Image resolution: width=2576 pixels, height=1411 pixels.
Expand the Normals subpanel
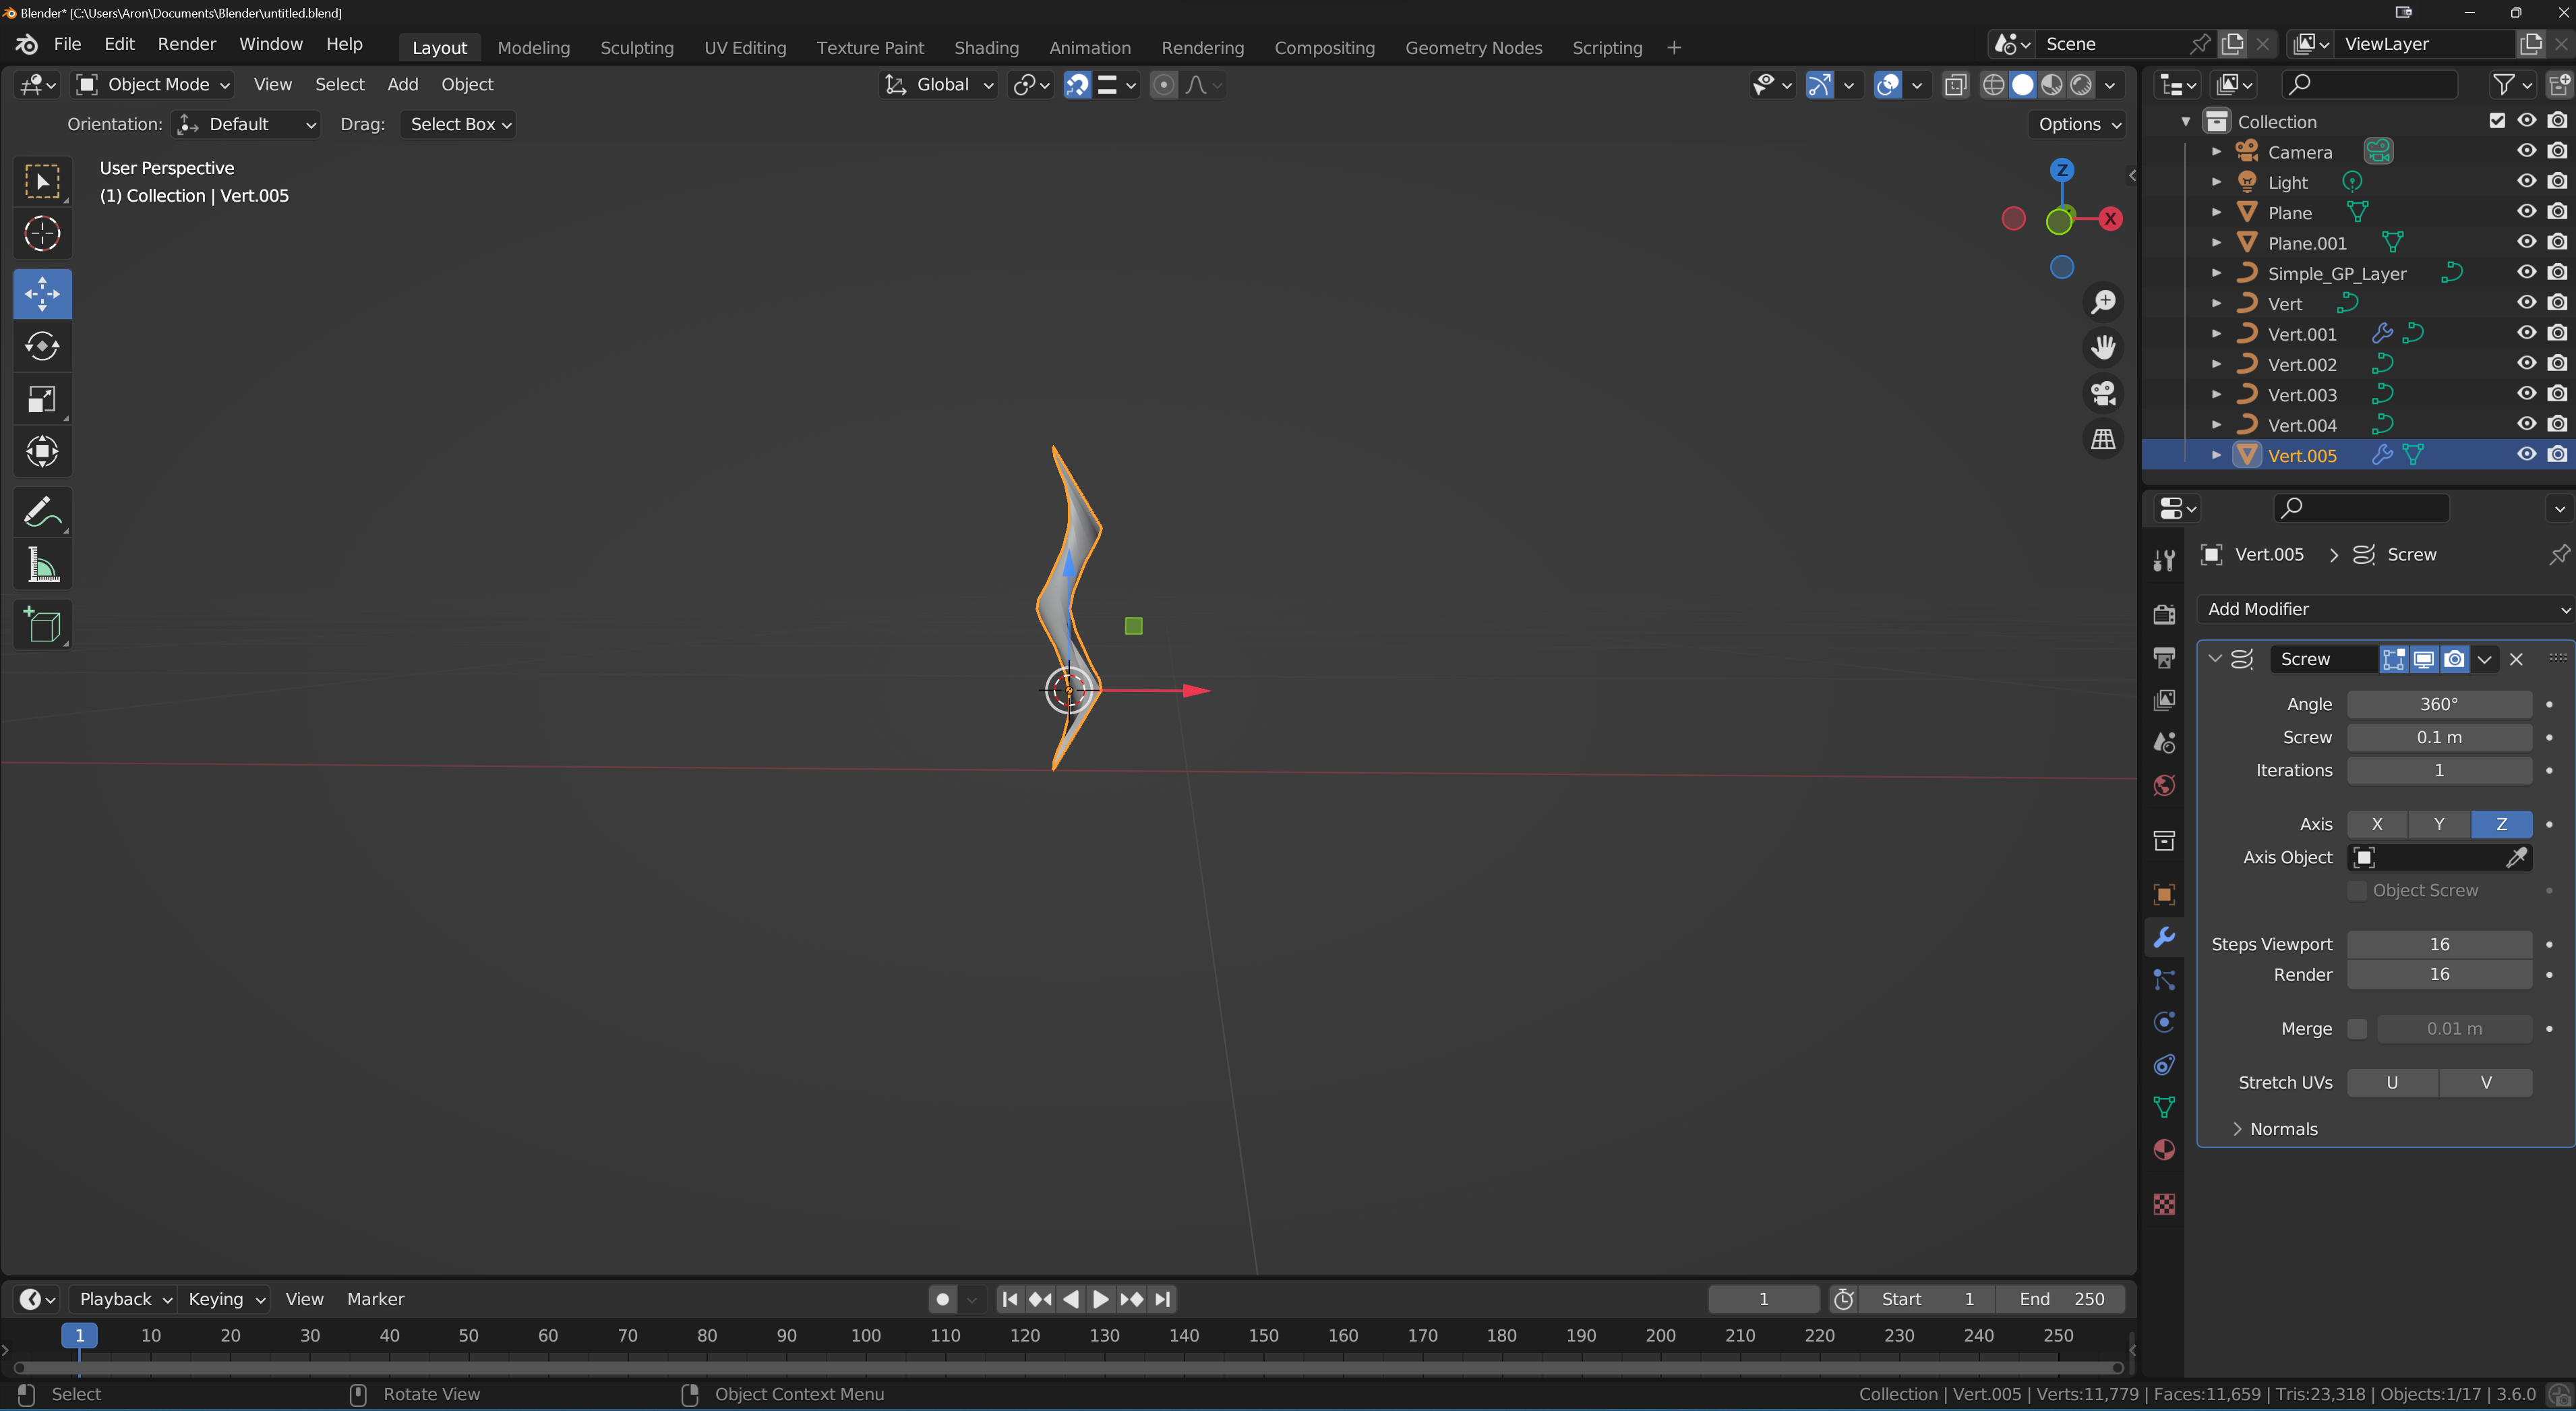2274,1129
